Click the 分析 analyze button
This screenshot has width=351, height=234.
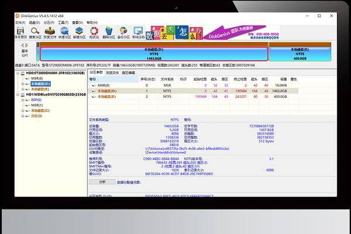click(102, 182)
